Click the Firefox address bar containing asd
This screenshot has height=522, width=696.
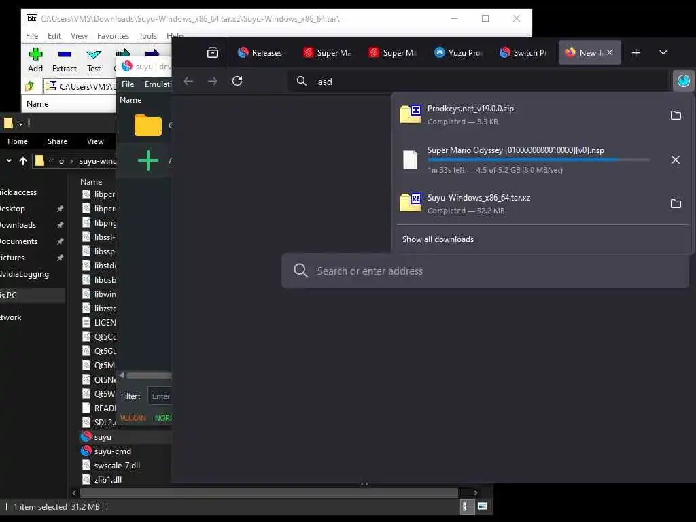477,82
